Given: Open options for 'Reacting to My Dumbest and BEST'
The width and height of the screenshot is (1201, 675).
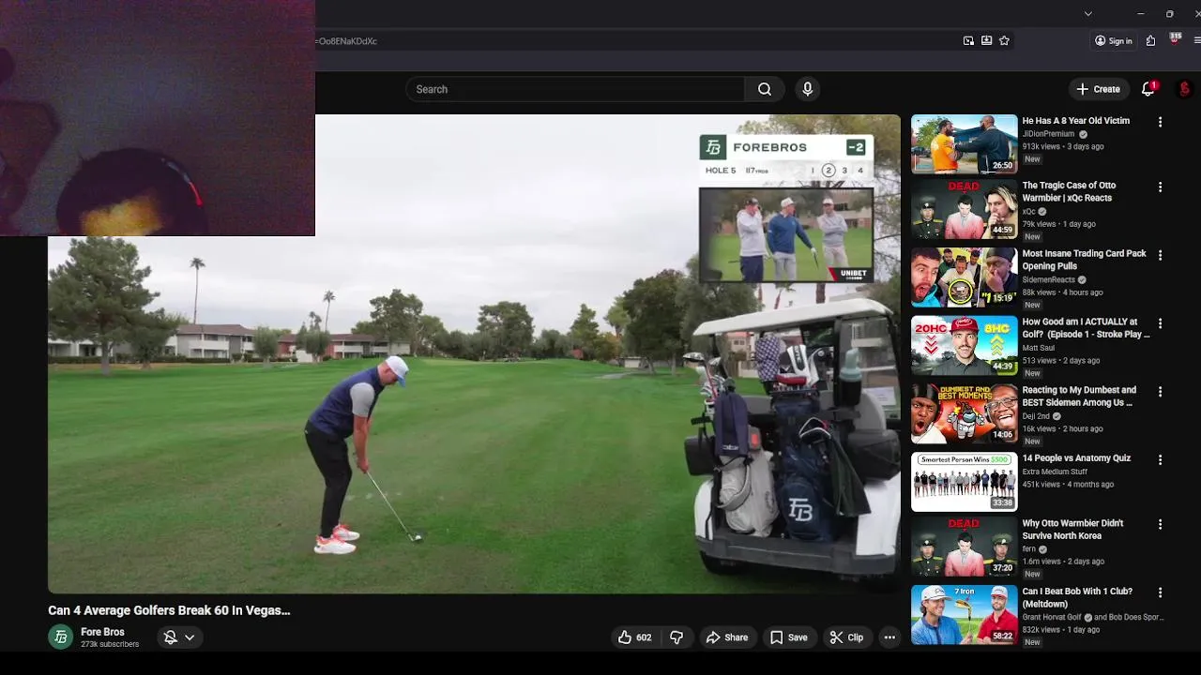Looking at the screenshot, I should point(1160,391).
